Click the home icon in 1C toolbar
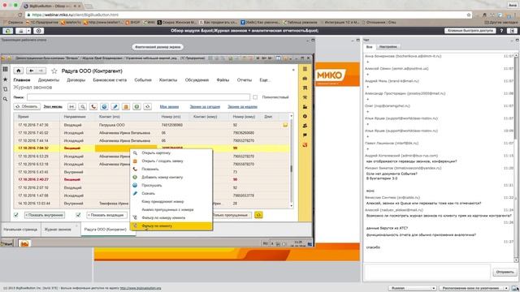The height and width of the screenshot is (292, 520). tap(18, 71)
